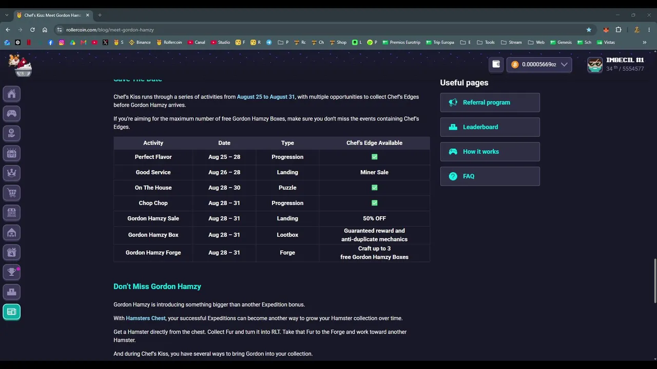The height and width of the screenshot is (369, 657).
Task: Open a new browser tab
Action: click(100, 15)
